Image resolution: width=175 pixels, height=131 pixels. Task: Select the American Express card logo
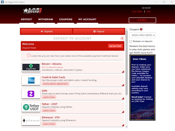pyautogui.click(x=31, y=80)
